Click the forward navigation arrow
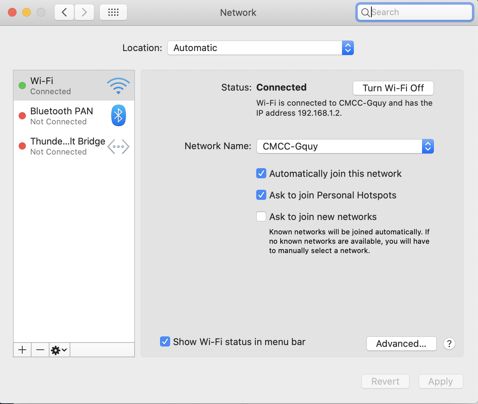The image size is (478, 404). point(84,13)
